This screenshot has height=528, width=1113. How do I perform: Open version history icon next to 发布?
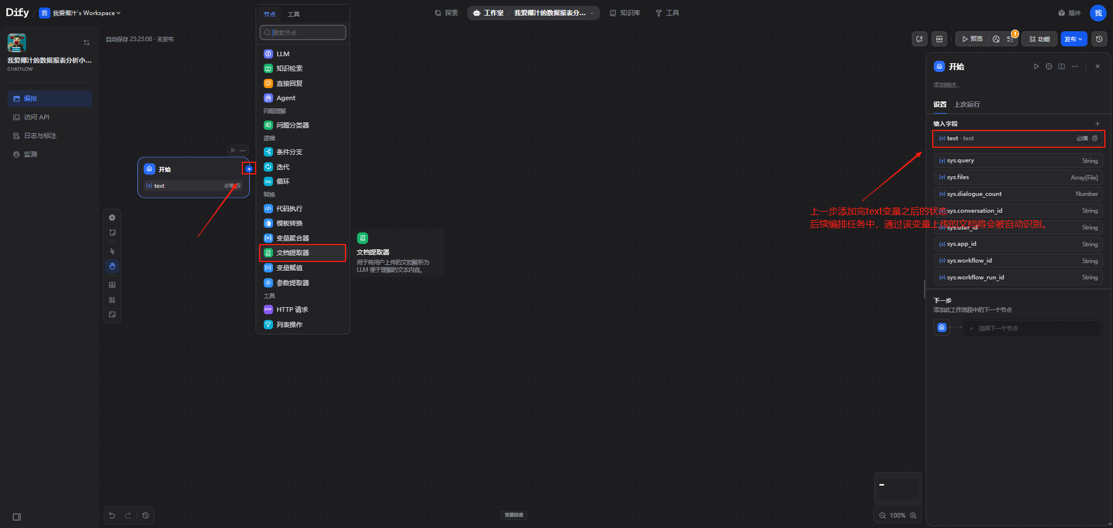pyautogui.click(x=1099, y=39)
